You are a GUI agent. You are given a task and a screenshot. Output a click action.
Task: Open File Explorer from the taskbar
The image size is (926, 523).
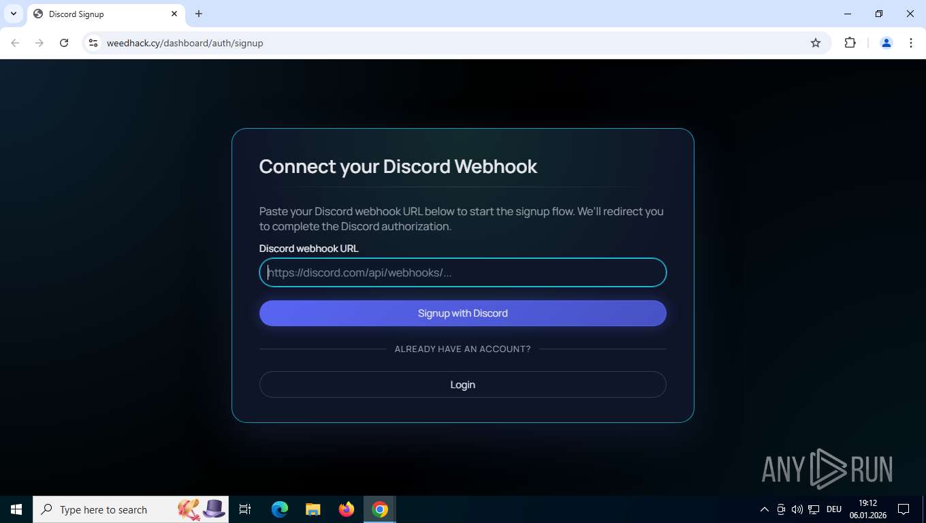tap(313, 509)
